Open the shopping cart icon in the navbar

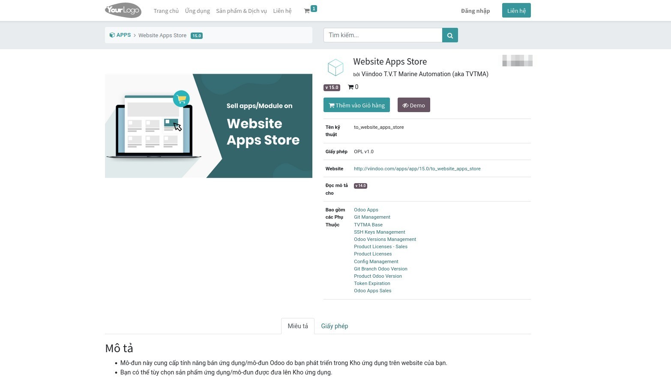point(308,10)
